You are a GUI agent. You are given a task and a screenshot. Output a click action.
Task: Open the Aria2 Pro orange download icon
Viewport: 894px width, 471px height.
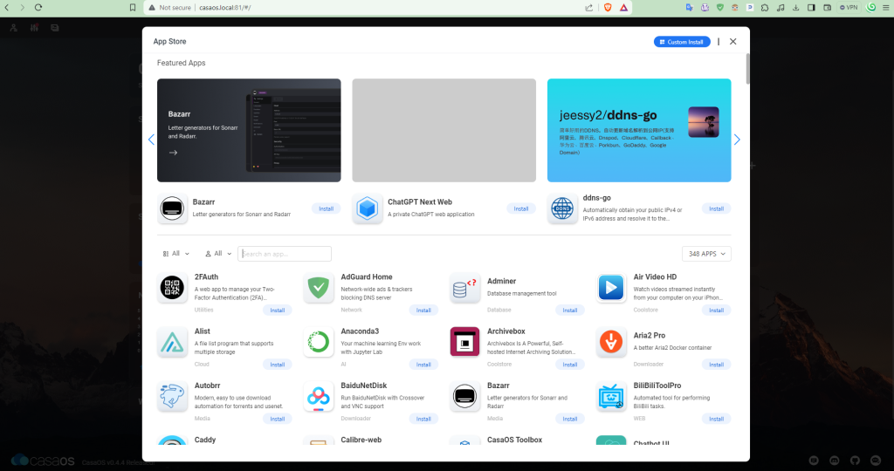tap(610, 342)
